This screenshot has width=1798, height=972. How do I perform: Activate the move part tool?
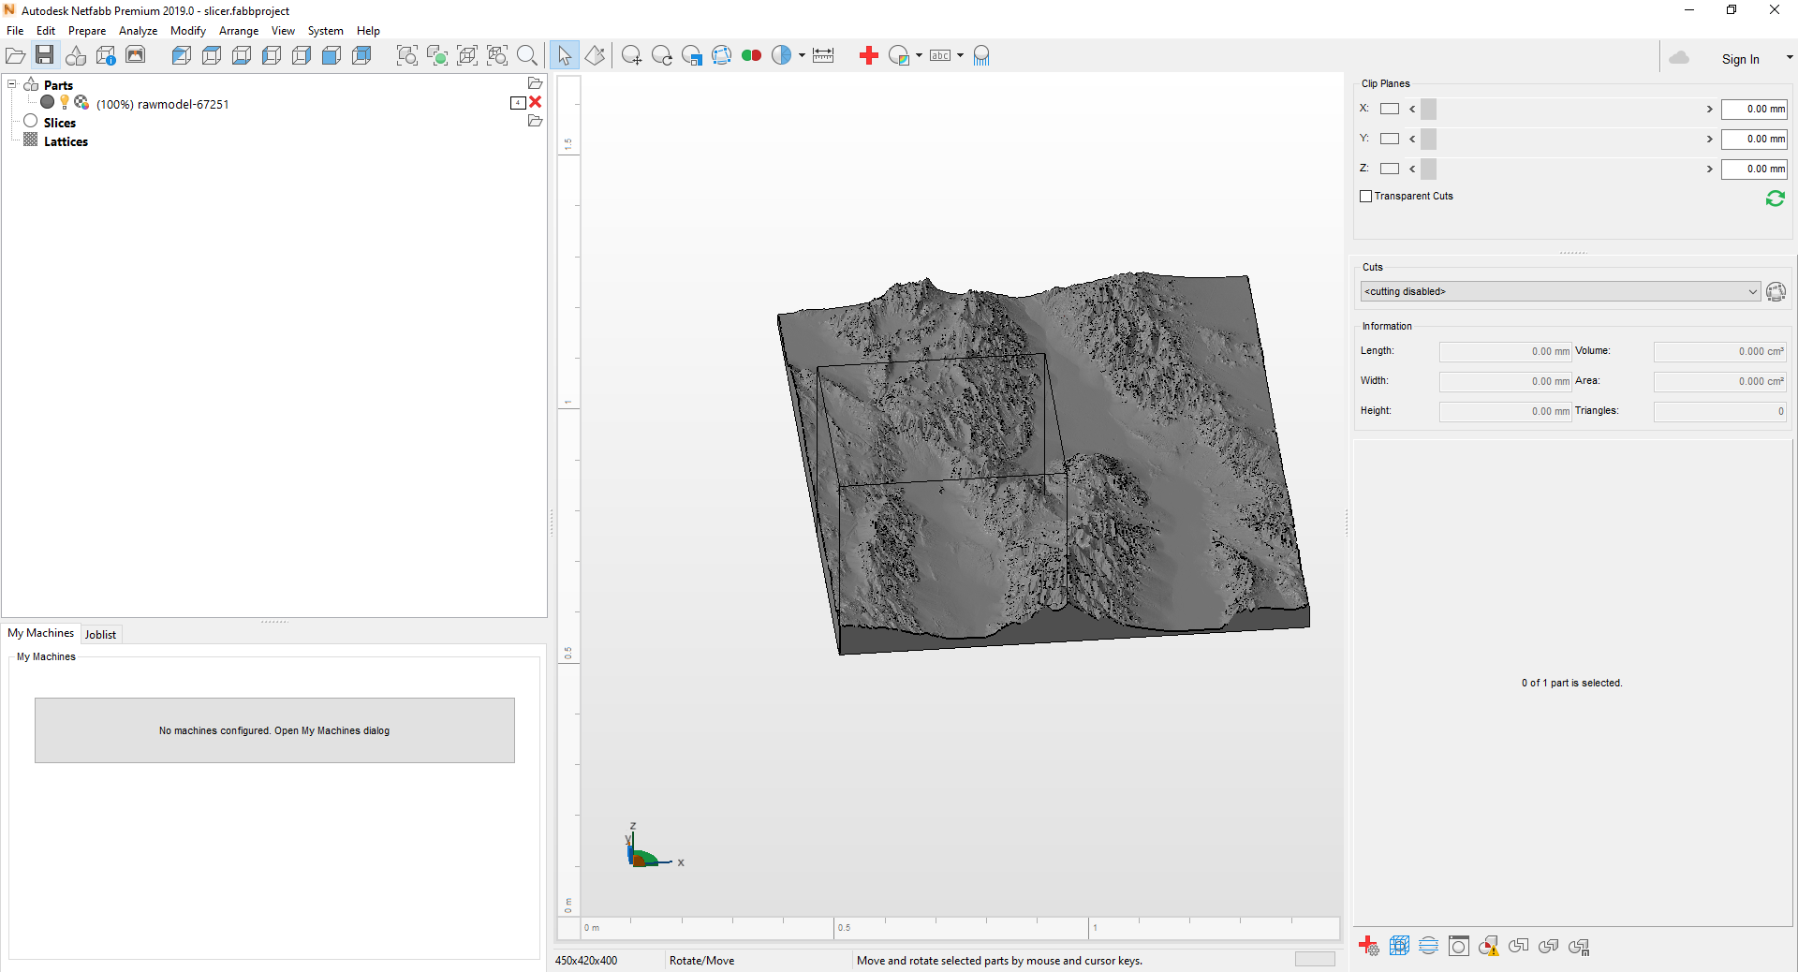(x=632, y=56)
